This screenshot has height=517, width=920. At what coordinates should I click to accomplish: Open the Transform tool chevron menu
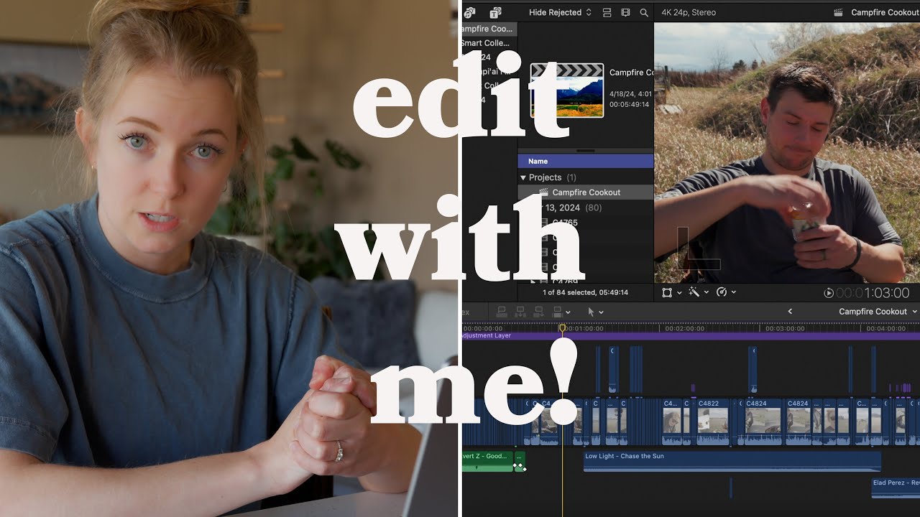click(x=679, y=292)
